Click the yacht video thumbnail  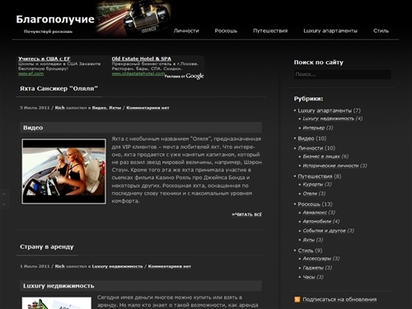63,171
